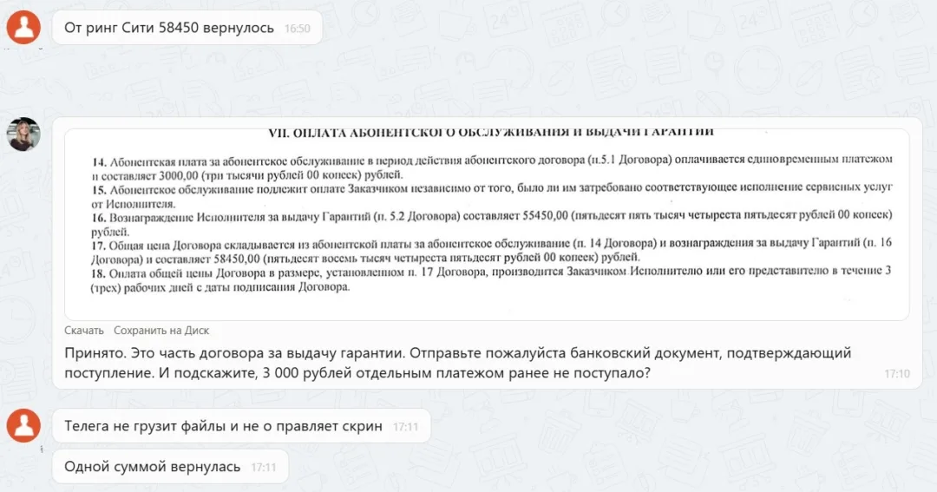The height and width of the screenshot is (492, 937).
Task: Click the 17:10 timestamp
Action: coord(897,374)
